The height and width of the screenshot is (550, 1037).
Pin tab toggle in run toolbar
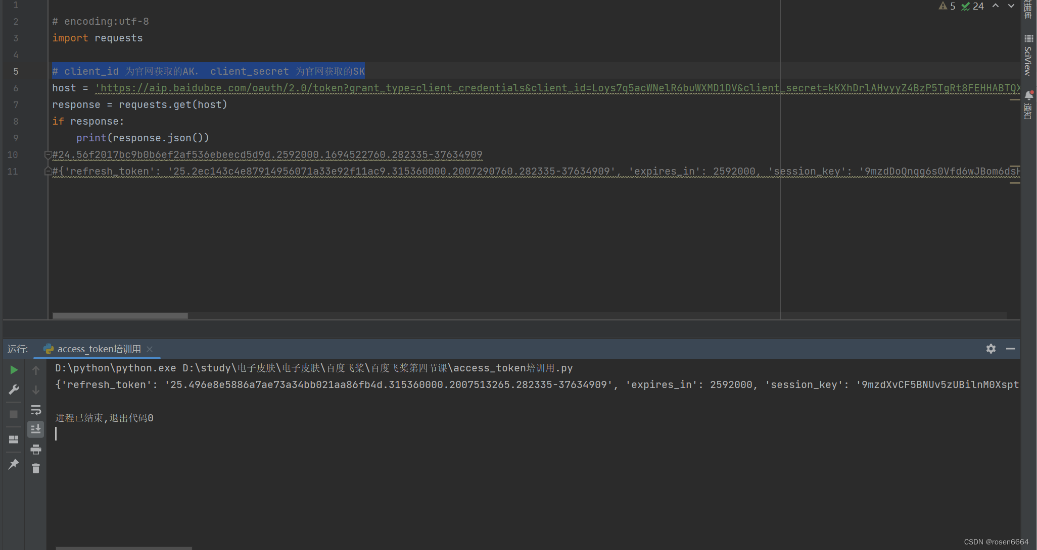click(x=14, y=464)
